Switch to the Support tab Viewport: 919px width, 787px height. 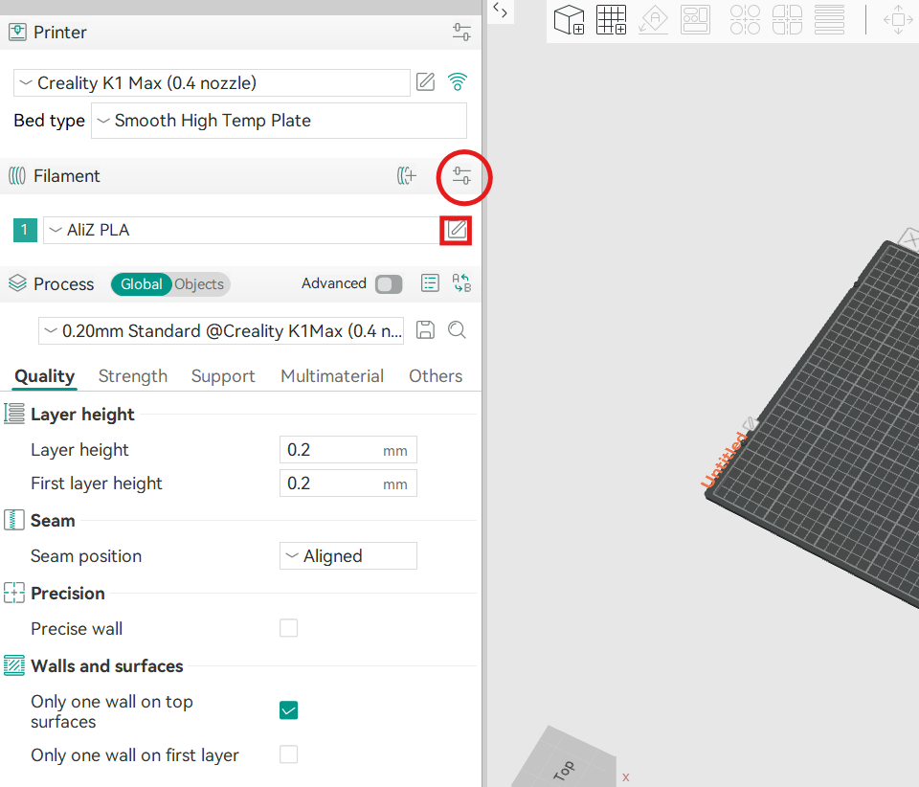[223, 375]
